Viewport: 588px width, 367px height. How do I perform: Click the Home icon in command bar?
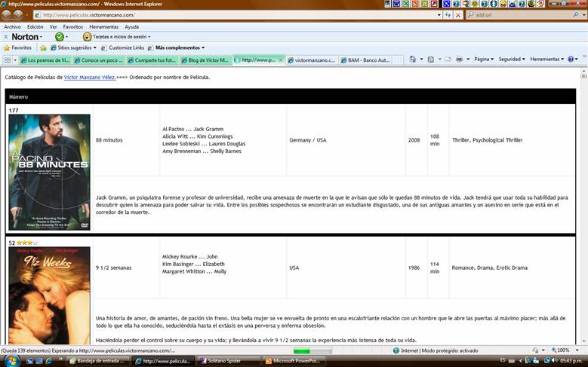point(412,59)
